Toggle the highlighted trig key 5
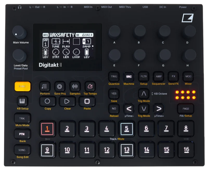 127,129
